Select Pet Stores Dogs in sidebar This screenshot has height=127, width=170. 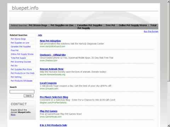(x=18, y=39)
